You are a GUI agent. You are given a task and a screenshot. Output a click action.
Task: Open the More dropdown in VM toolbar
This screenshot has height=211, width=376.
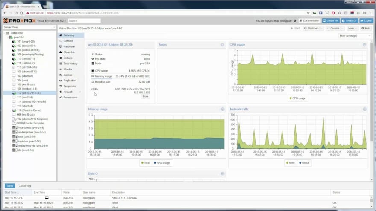click(352, 28)
